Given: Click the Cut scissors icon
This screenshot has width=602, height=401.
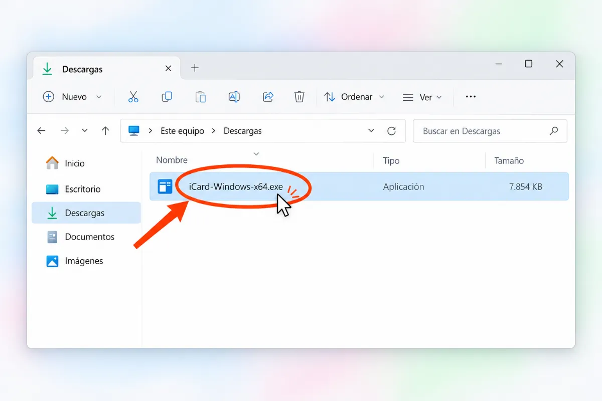Looking at the screenshot, I should [x=133, y=97].
